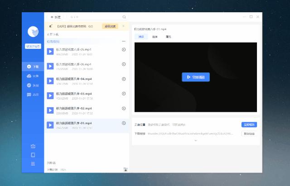Viewport: 290px width, 186px height.
Task: Click the copy link button beside thunder URL
Action: [249, 134]
